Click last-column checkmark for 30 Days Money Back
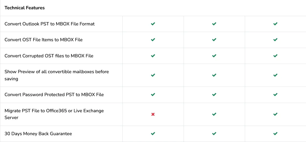The width and height of the screenshot is (306, 142). pyautogui.click(x=275, y=134)
